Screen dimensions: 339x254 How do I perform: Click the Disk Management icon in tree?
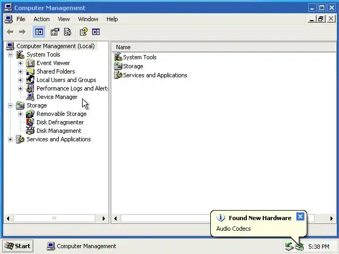30,131
